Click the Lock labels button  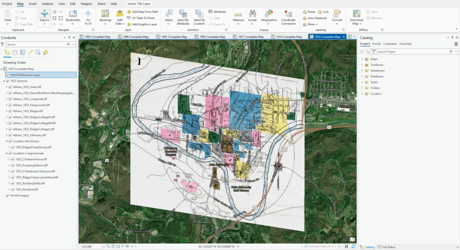click(323, 12)
